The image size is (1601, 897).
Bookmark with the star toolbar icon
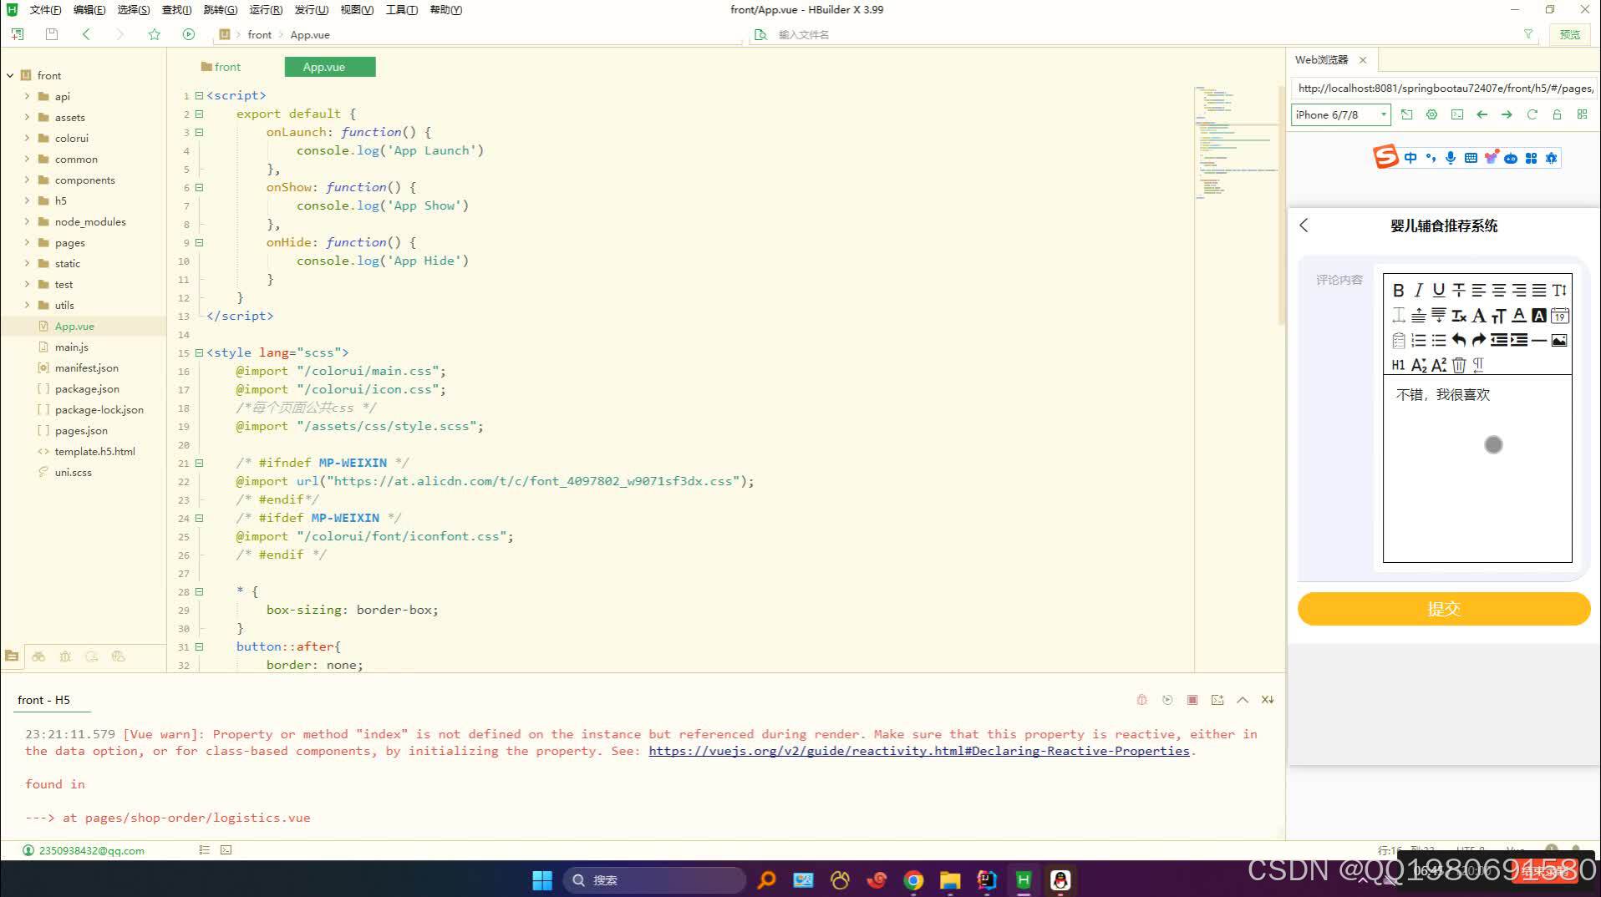tap(154, 34)
